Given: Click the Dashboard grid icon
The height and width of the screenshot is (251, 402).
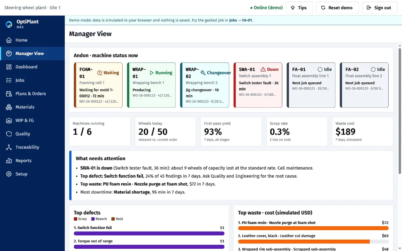Looking at the screenshot, I should (9, 67).
